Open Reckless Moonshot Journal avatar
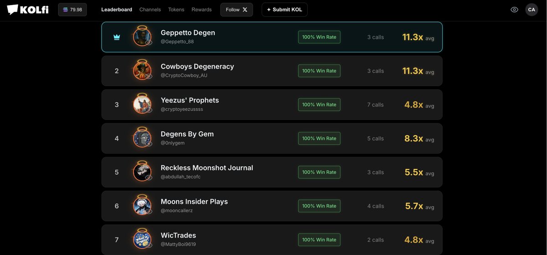 click(142, 171)
